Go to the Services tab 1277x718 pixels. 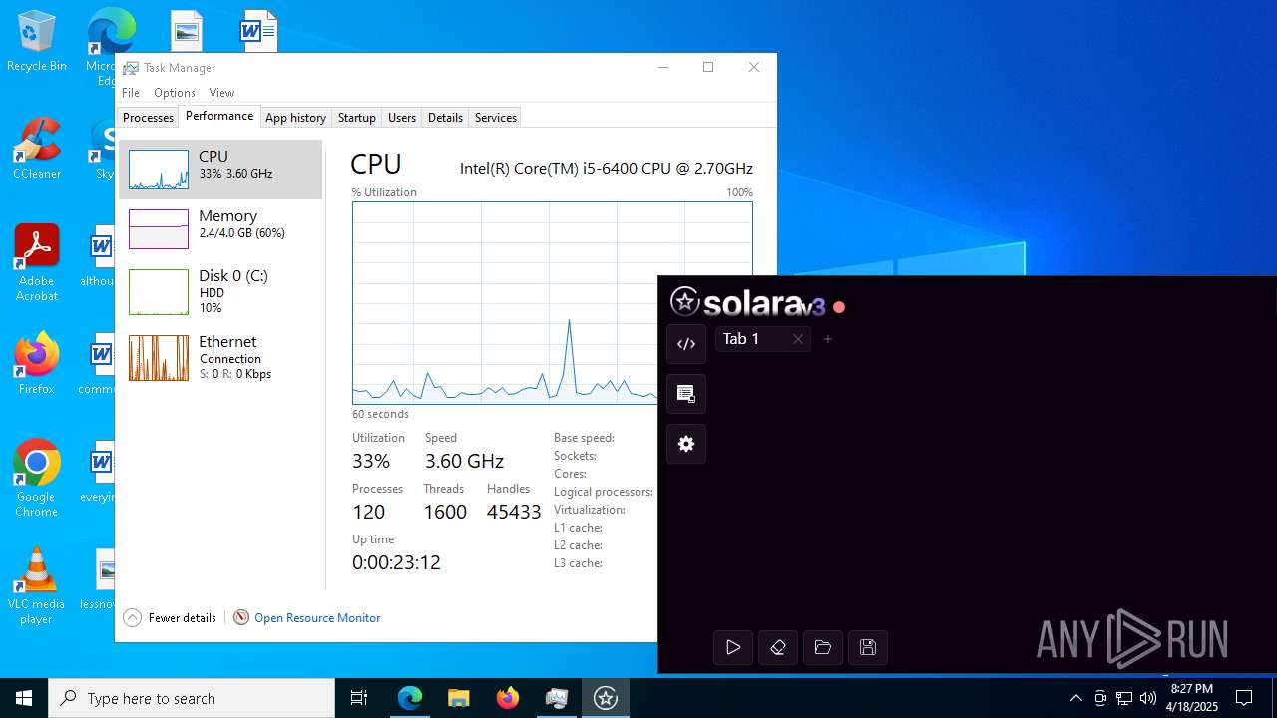tap(496, 117)
